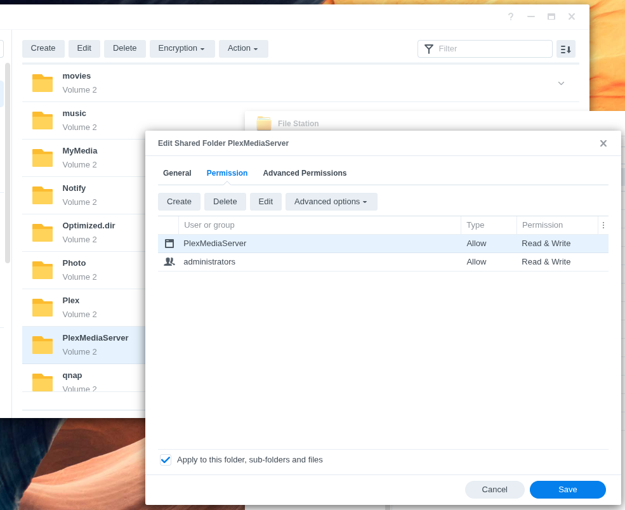Uncheck Apply to this folder, sub-folders and files
The image size is (625, 510).
[x=166, y=460]
